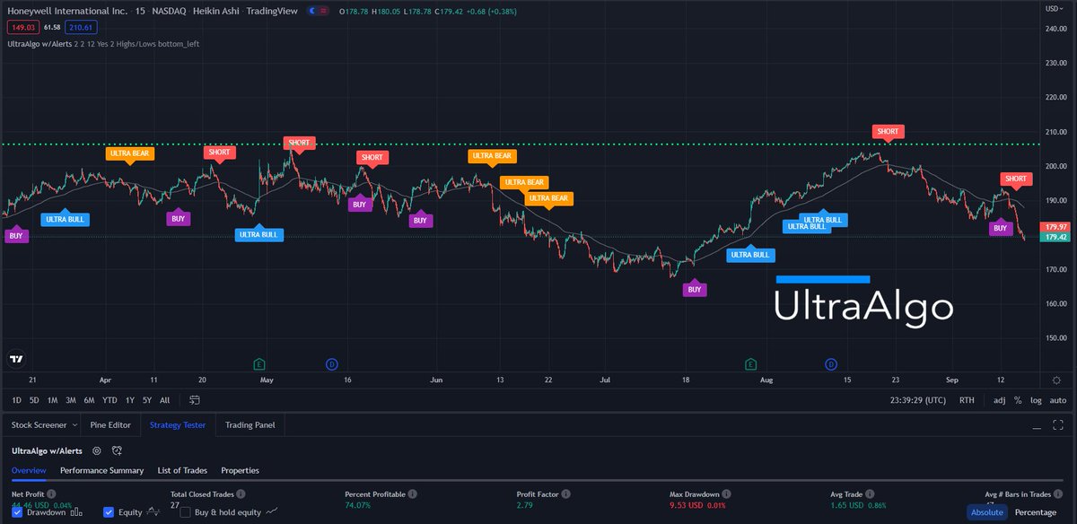Viewport: 1077px width, 524px height.
Task: Set the range to 3M
Action: (x=70, y=400)
